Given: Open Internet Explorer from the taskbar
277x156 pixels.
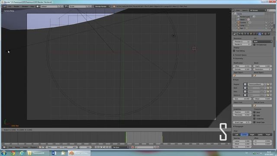Looking at the screenshot, I should [22, 153].
